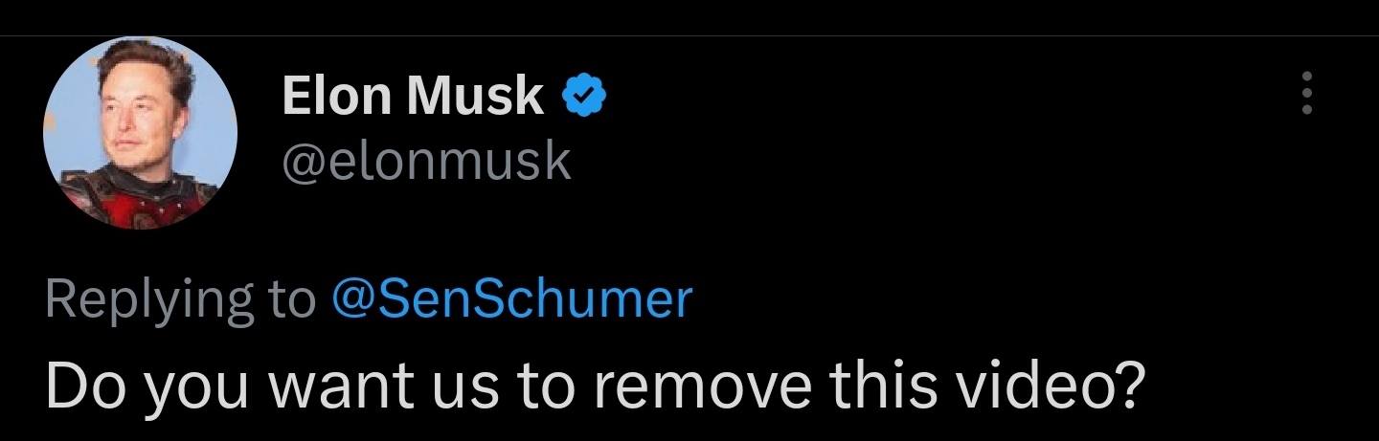Click the "Replying to" label
The width and height of the screenshot is (1379, 441).
point(180,299)
